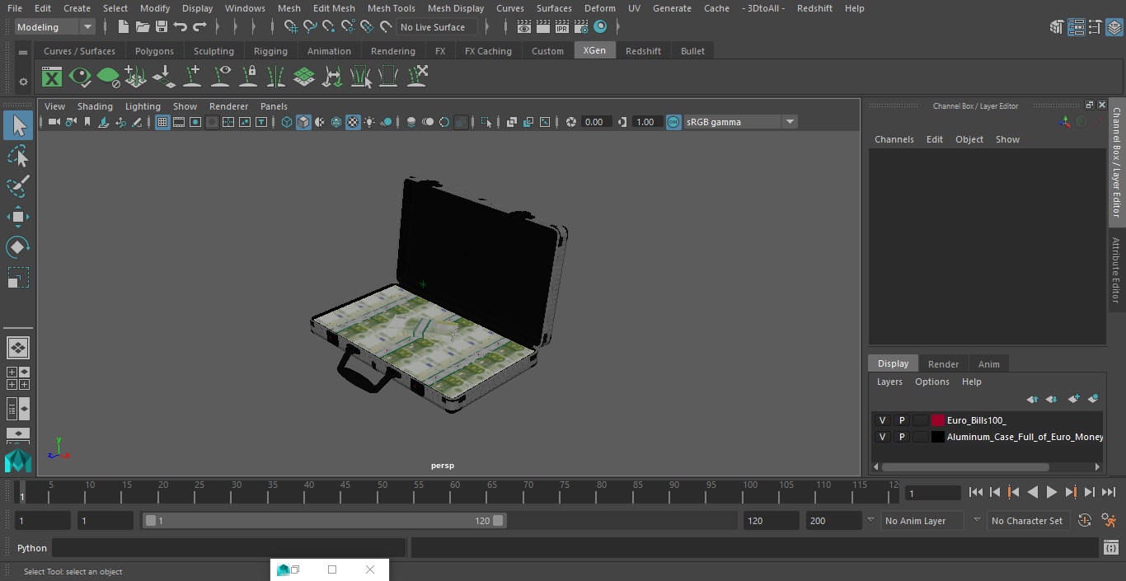Image resolution: width=1126 pixels, height=581 pixels.
Task: Activate the Move tool
Action: point(18,217)
